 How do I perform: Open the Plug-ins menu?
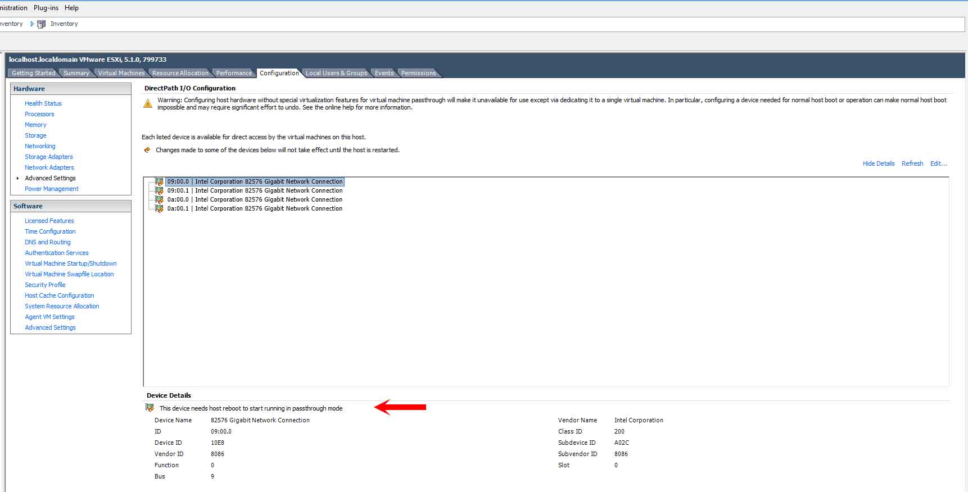pos(46,8)
